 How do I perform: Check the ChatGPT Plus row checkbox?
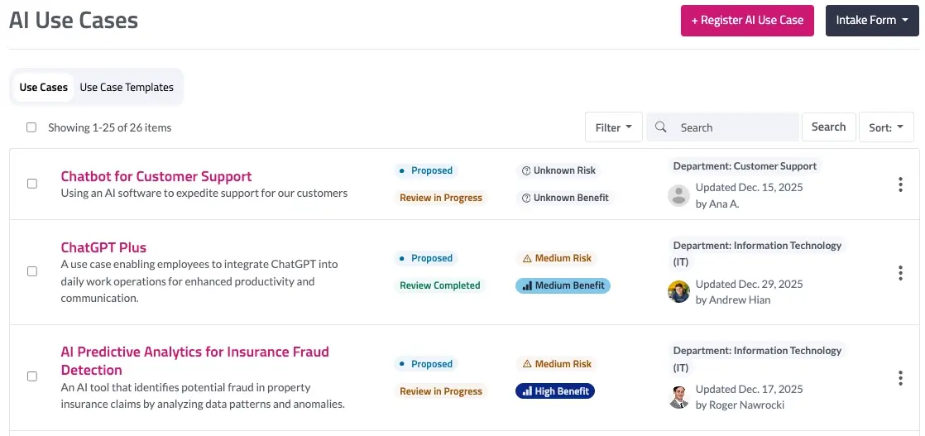point(32,271)
